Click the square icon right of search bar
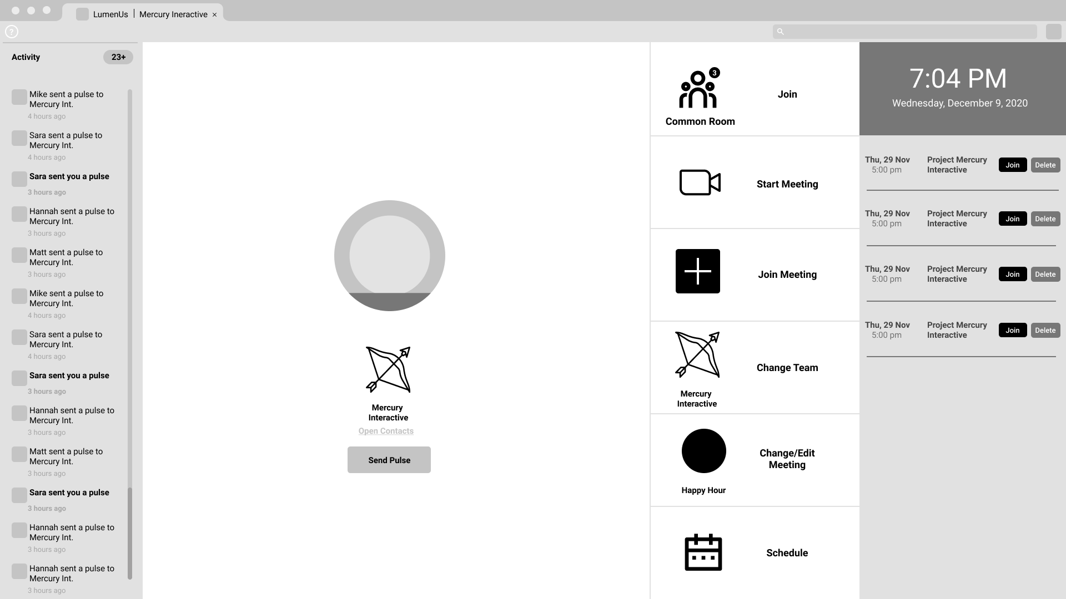Viewport: 1066px width, 599px height. point(1053,32)
